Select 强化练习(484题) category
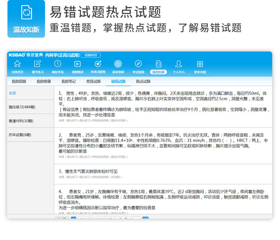Image resolution: width=280 pixels, height=240 pixels. (x=30, y=107)
